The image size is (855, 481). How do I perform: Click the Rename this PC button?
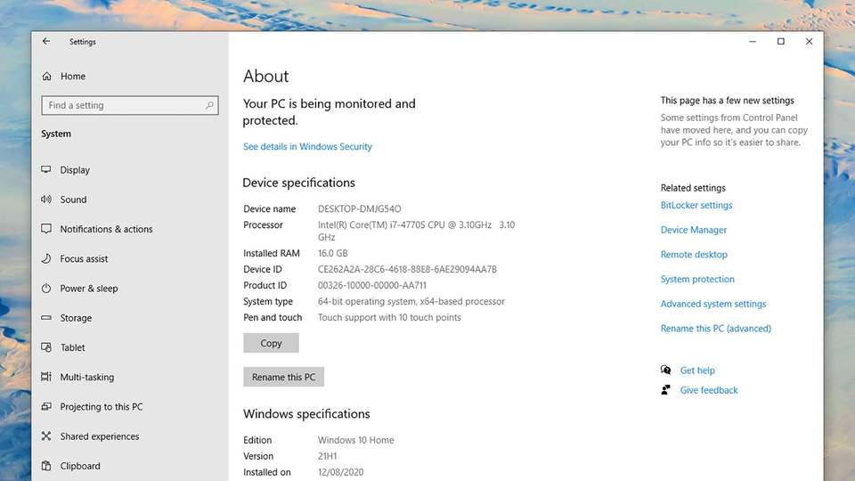(x=283, y=377)
